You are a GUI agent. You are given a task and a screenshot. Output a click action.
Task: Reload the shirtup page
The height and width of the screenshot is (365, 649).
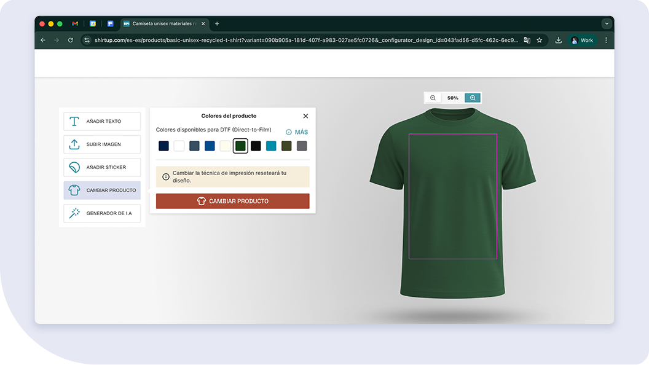coord(70,40)
